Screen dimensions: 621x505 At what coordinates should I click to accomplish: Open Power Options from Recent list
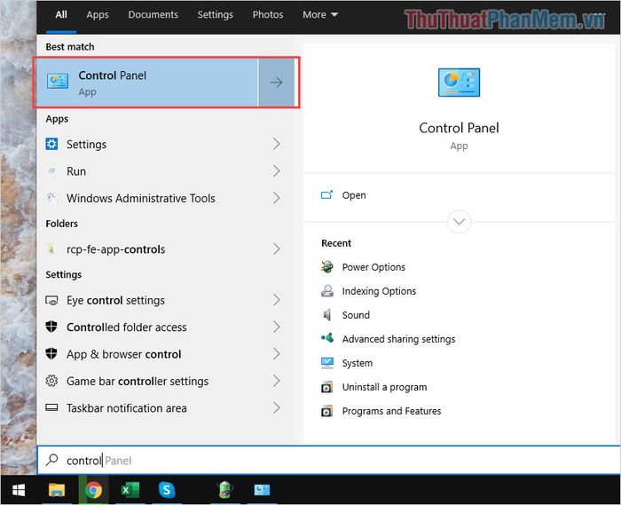click(x=373, y=267)
